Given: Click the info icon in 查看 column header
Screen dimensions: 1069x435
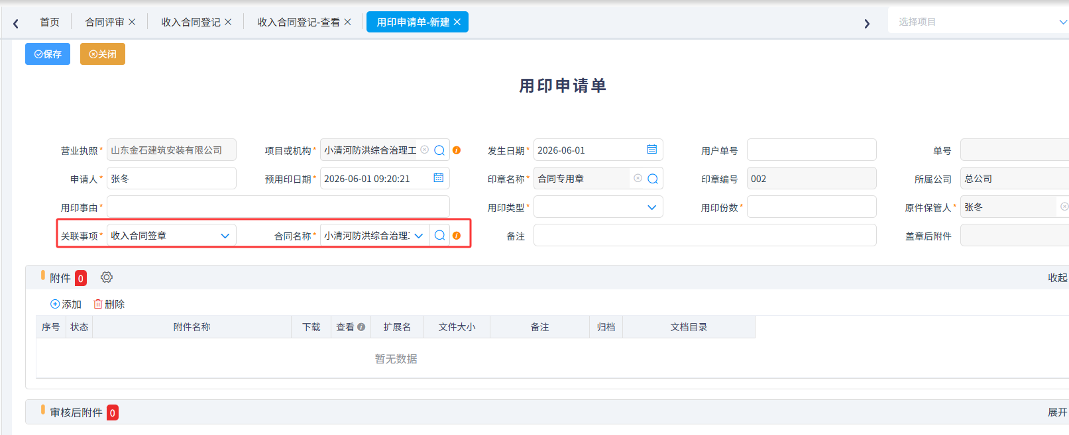Looking at the screenshot, I should coord(361,327).
